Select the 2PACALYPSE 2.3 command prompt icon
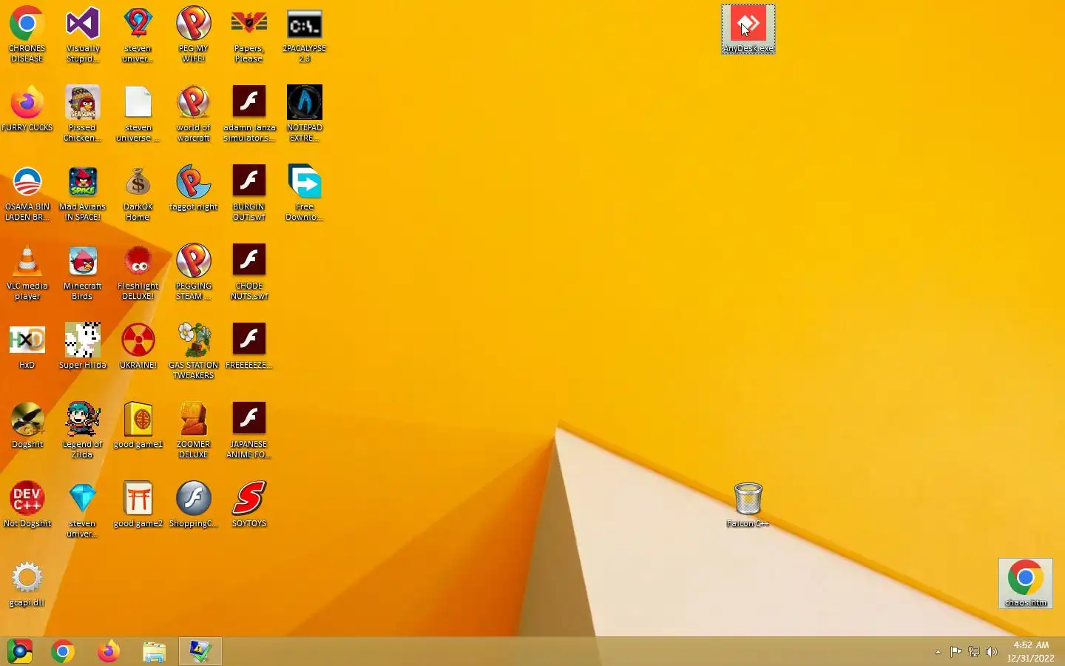 click(x=305, y=34)
